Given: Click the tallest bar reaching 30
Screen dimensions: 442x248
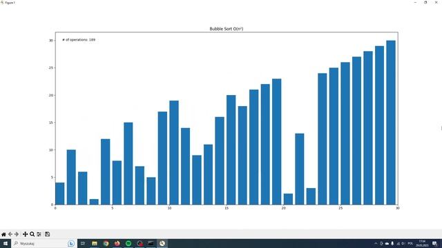Looking at the screenshot, I should pyautogui.click(x=391, y=123).
